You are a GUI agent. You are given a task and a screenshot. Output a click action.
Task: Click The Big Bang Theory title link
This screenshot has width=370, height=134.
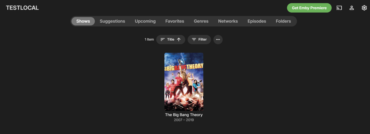(x=184, y=115)
